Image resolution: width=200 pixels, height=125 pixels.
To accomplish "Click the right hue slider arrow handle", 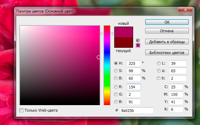I will click(x=112, y=34).
